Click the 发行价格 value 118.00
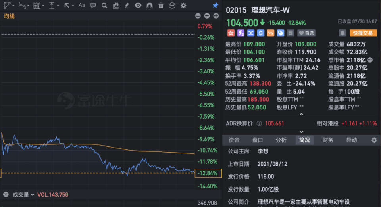381x207 pixels. tap(266, 177)
